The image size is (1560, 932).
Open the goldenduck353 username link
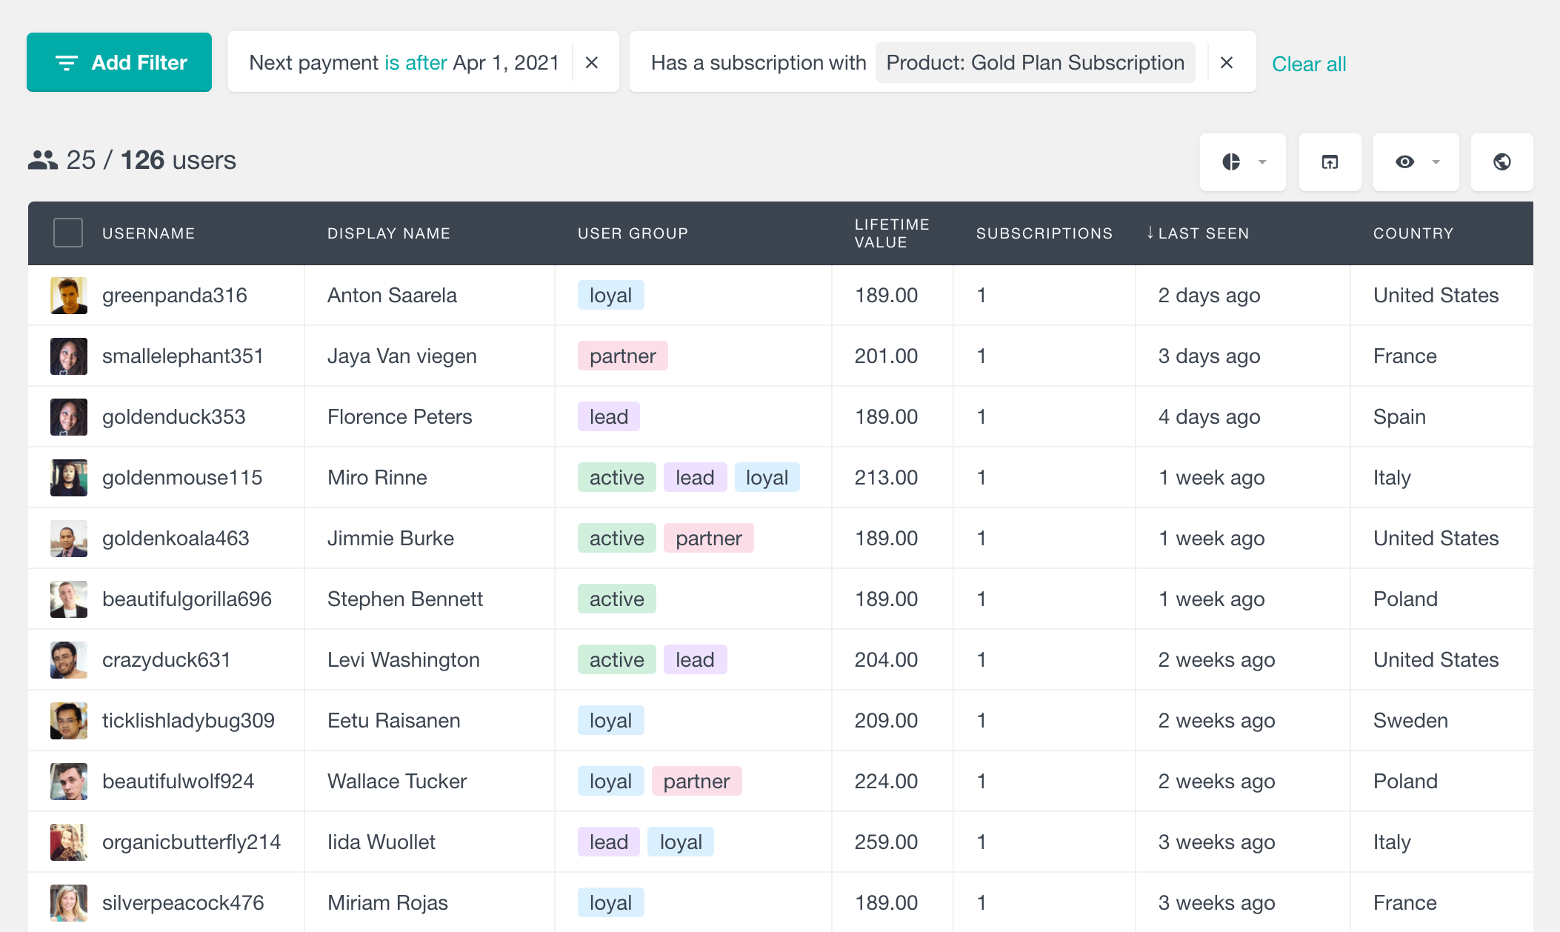tap(174, 417)
